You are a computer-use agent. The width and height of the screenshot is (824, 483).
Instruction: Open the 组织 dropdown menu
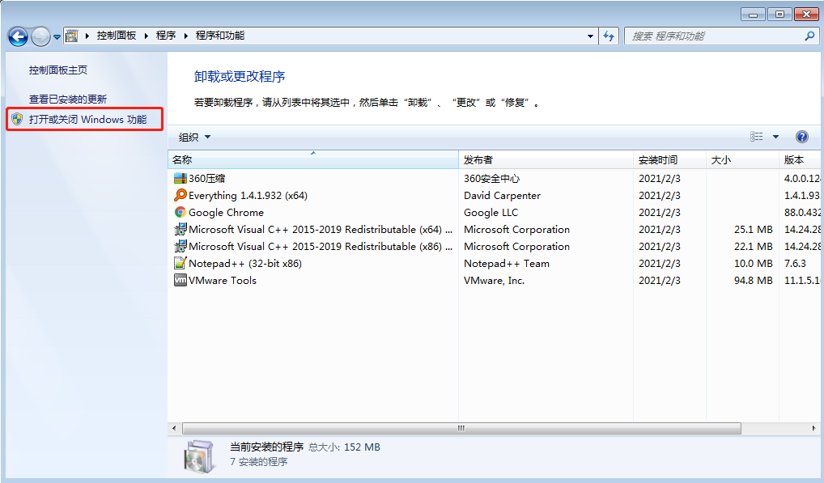pyautogui.click(x=194, y=137)
